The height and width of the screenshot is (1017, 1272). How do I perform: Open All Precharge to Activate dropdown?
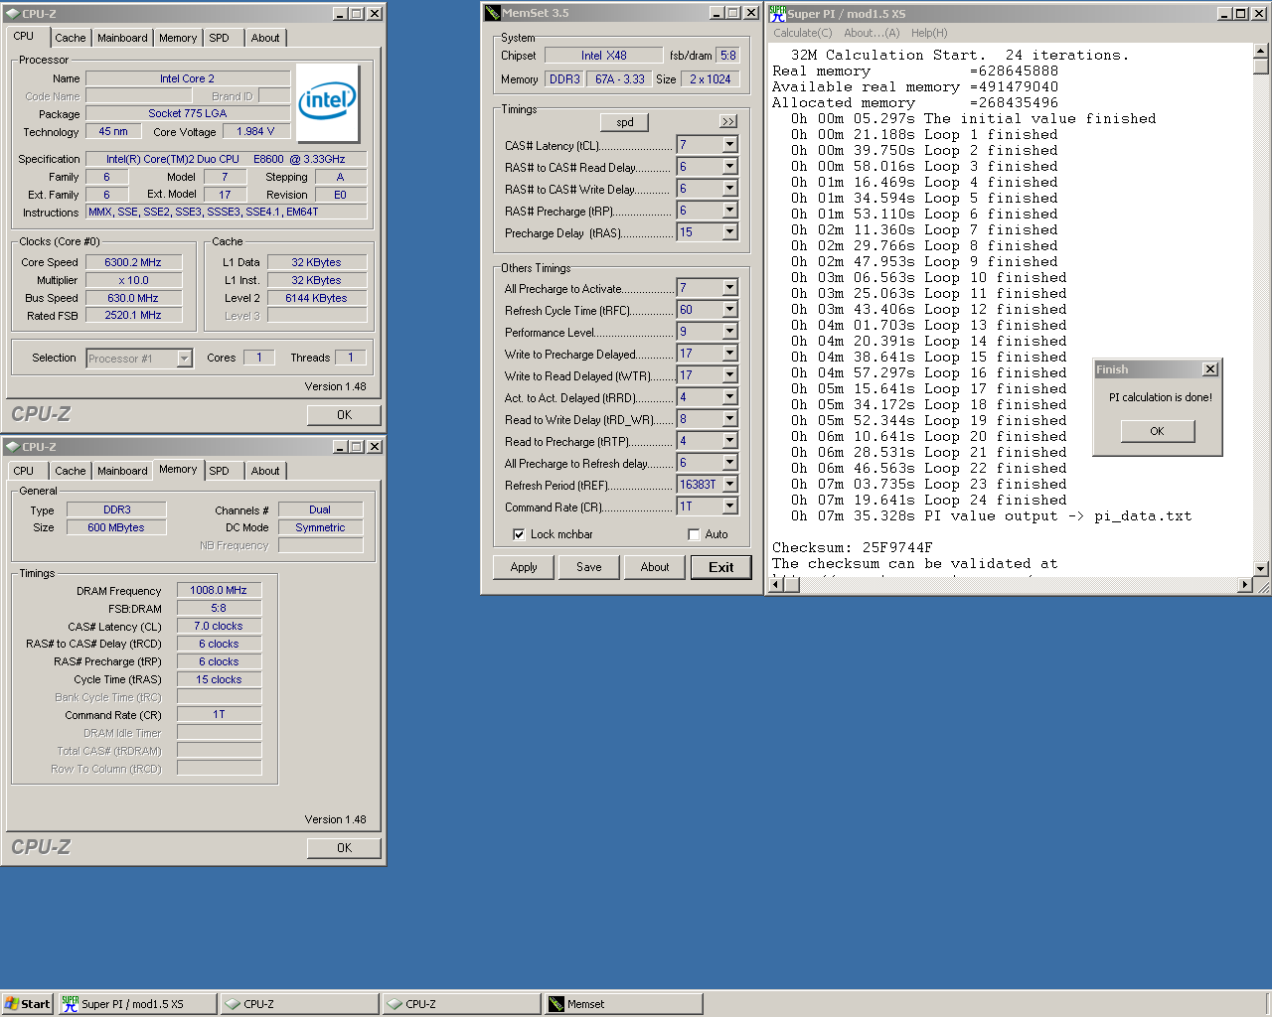tap(729, 288)
